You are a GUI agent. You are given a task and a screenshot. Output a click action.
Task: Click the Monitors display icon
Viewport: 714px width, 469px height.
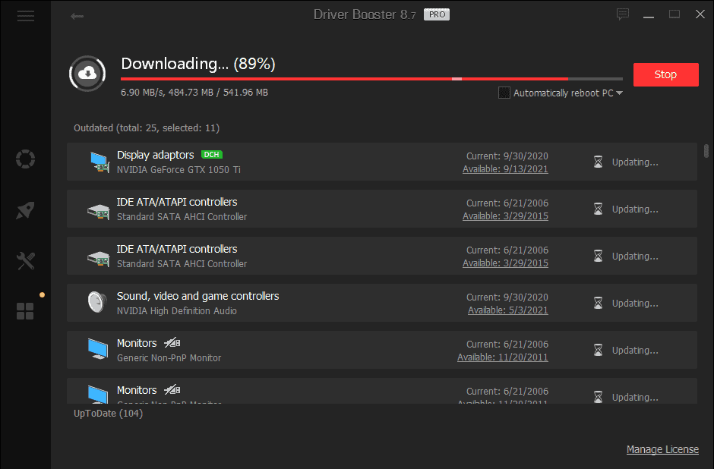tap(98, 349)
